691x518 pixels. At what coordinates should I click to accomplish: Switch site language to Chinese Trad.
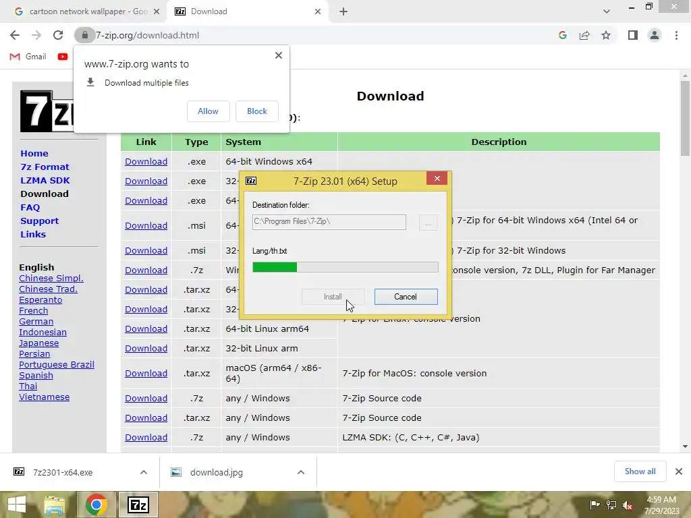pyautogui.click(x=48, y=289)
